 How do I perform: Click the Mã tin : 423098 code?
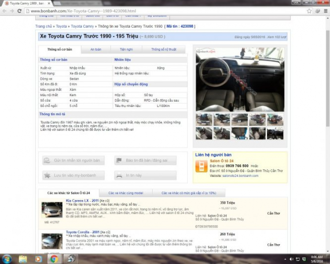click(x=180, y=26)
